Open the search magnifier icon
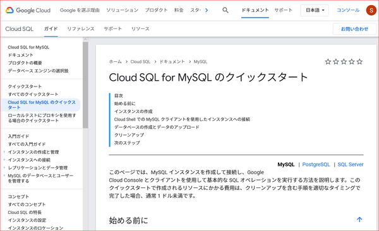 [x=226, y=10]
